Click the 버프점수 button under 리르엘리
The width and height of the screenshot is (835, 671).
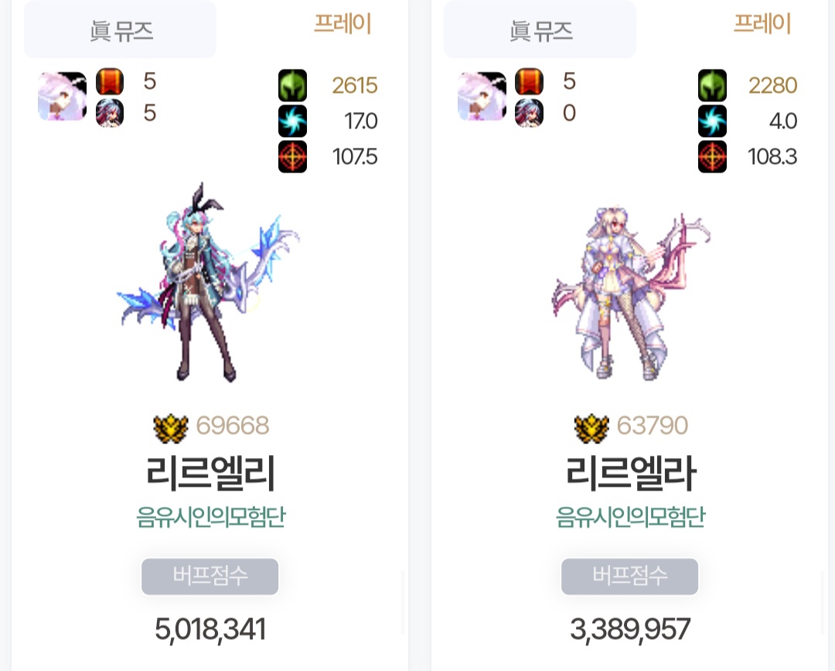210,576
